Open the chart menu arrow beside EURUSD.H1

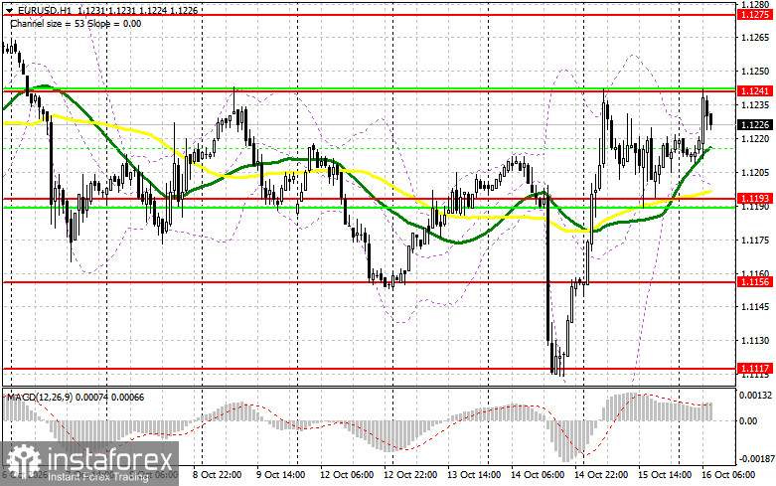[x=10, y=10]
